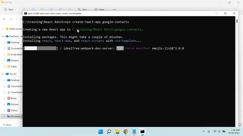Click the Command Prompt title bar icon

point(25,14)
